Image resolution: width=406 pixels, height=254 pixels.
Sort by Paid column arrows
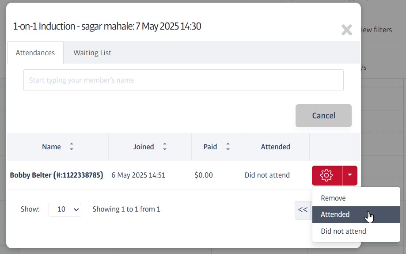228,147
